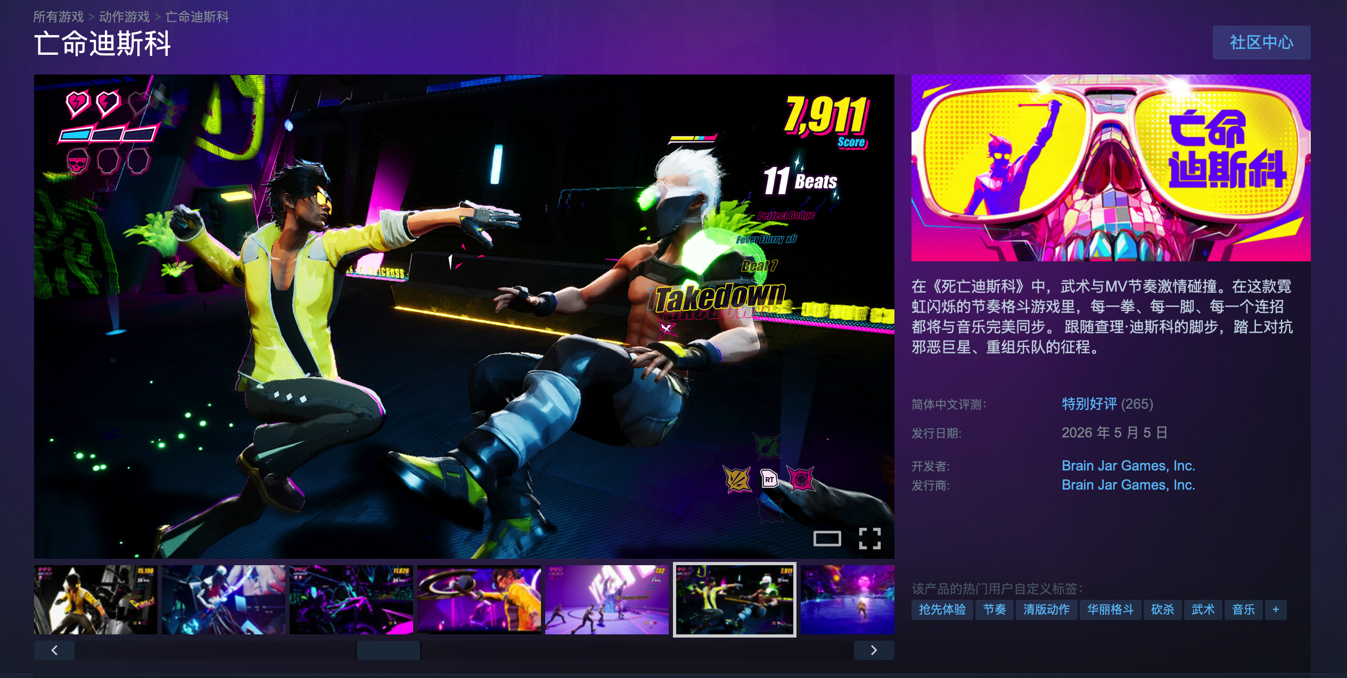Open the publisher link Brain Jar Games, Inc.

[1128, 485]
